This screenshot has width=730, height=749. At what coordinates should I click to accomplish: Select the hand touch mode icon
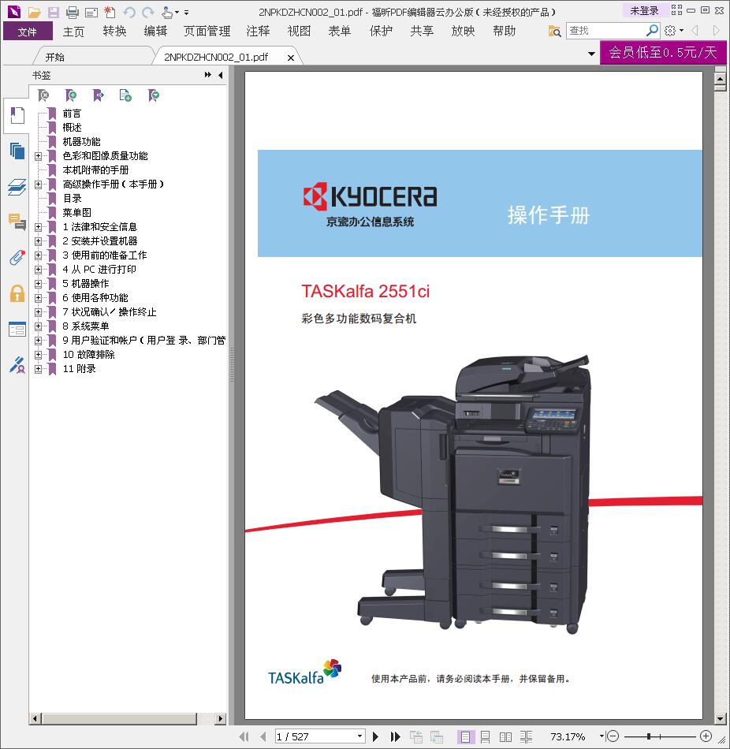pos(167,12)
